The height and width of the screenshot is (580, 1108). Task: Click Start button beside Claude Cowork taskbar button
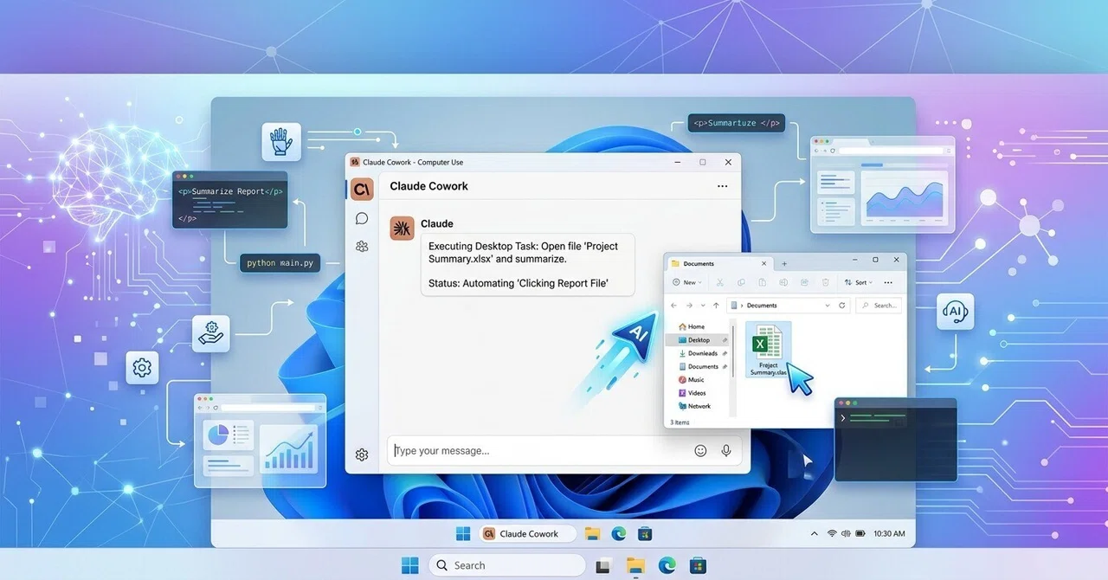[x=464, y=533]
